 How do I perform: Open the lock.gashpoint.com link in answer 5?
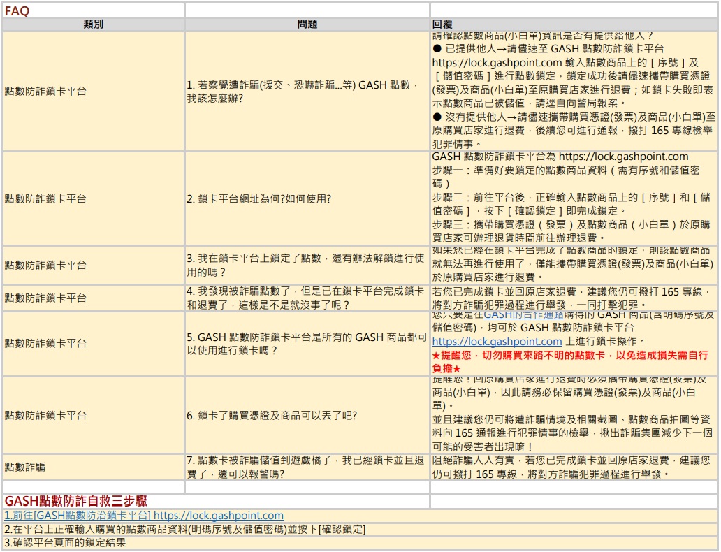click(x=497, y=341)
